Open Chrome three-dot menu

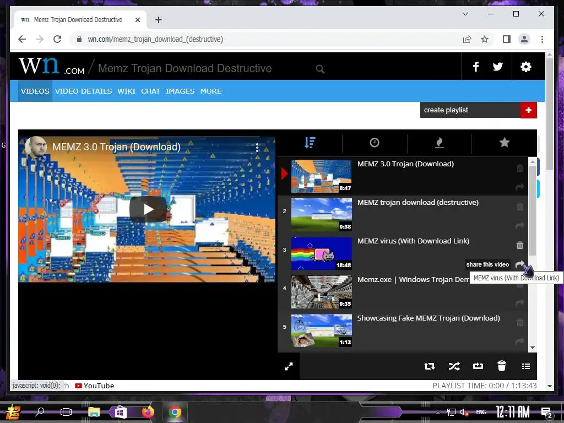pos(542,39)
